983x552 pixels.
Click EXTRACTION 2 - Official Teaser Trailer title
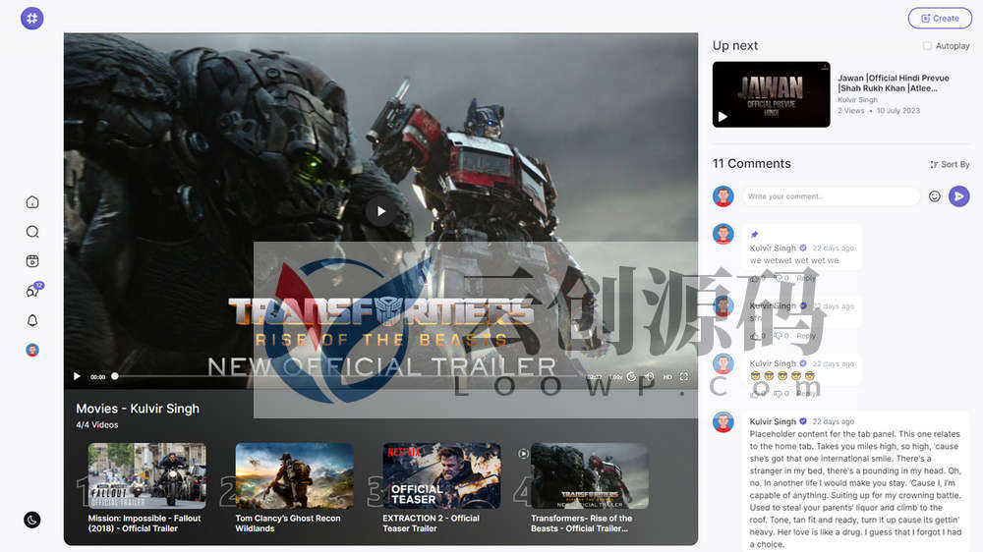click(x=431, y=524)
